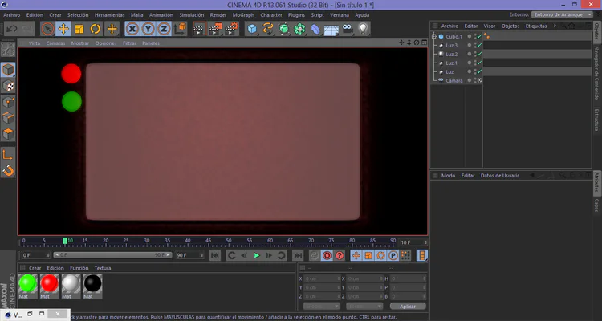Expand the Cubo.1 tree node

pyautogui.click(x=434, y=36)
